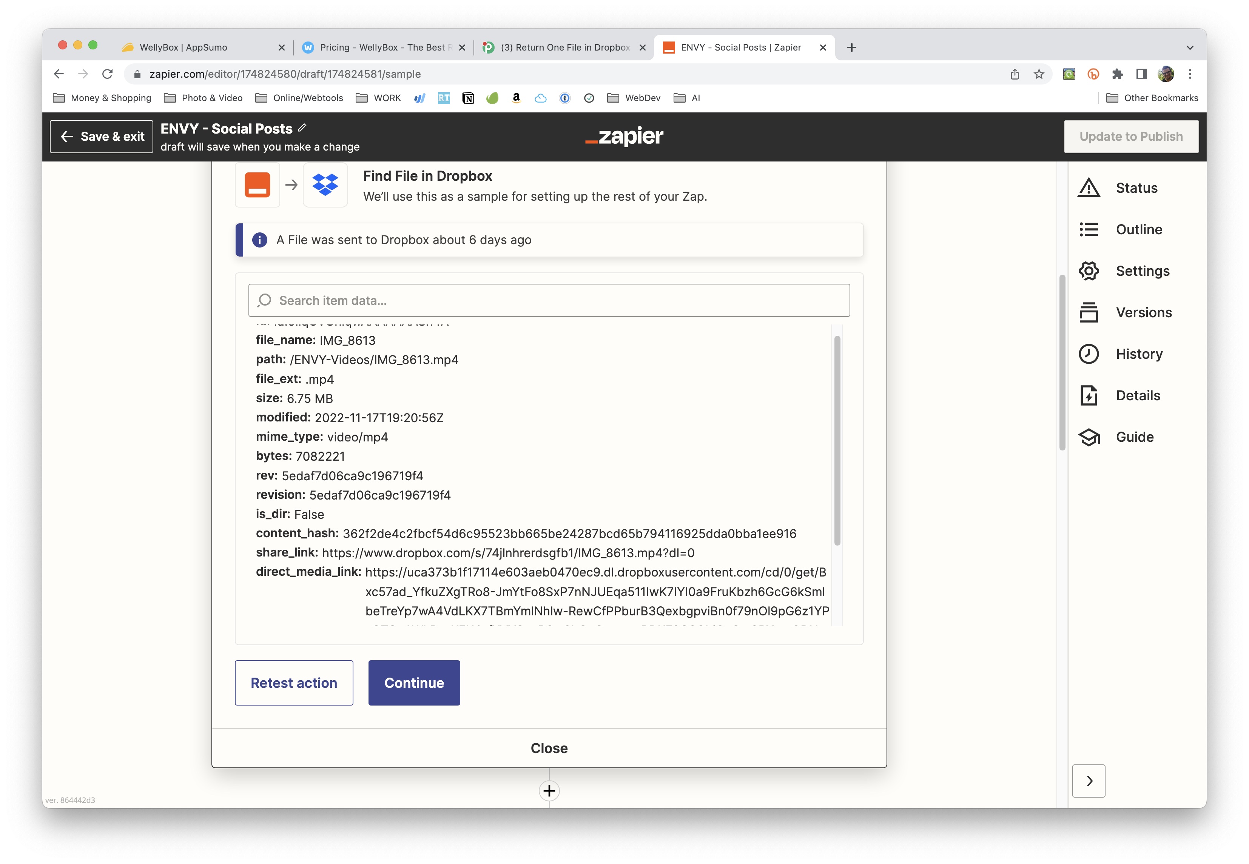Click the Continue button
The height and width of the screenshot is (864, 1249).
pos(414,683)
